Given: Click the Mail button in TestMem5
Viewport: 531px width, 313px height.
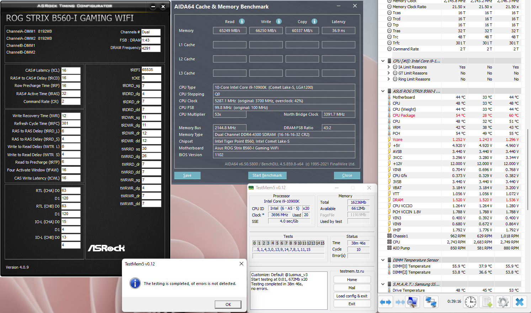Looking at the screenshot, I should [x=352, y=288].
